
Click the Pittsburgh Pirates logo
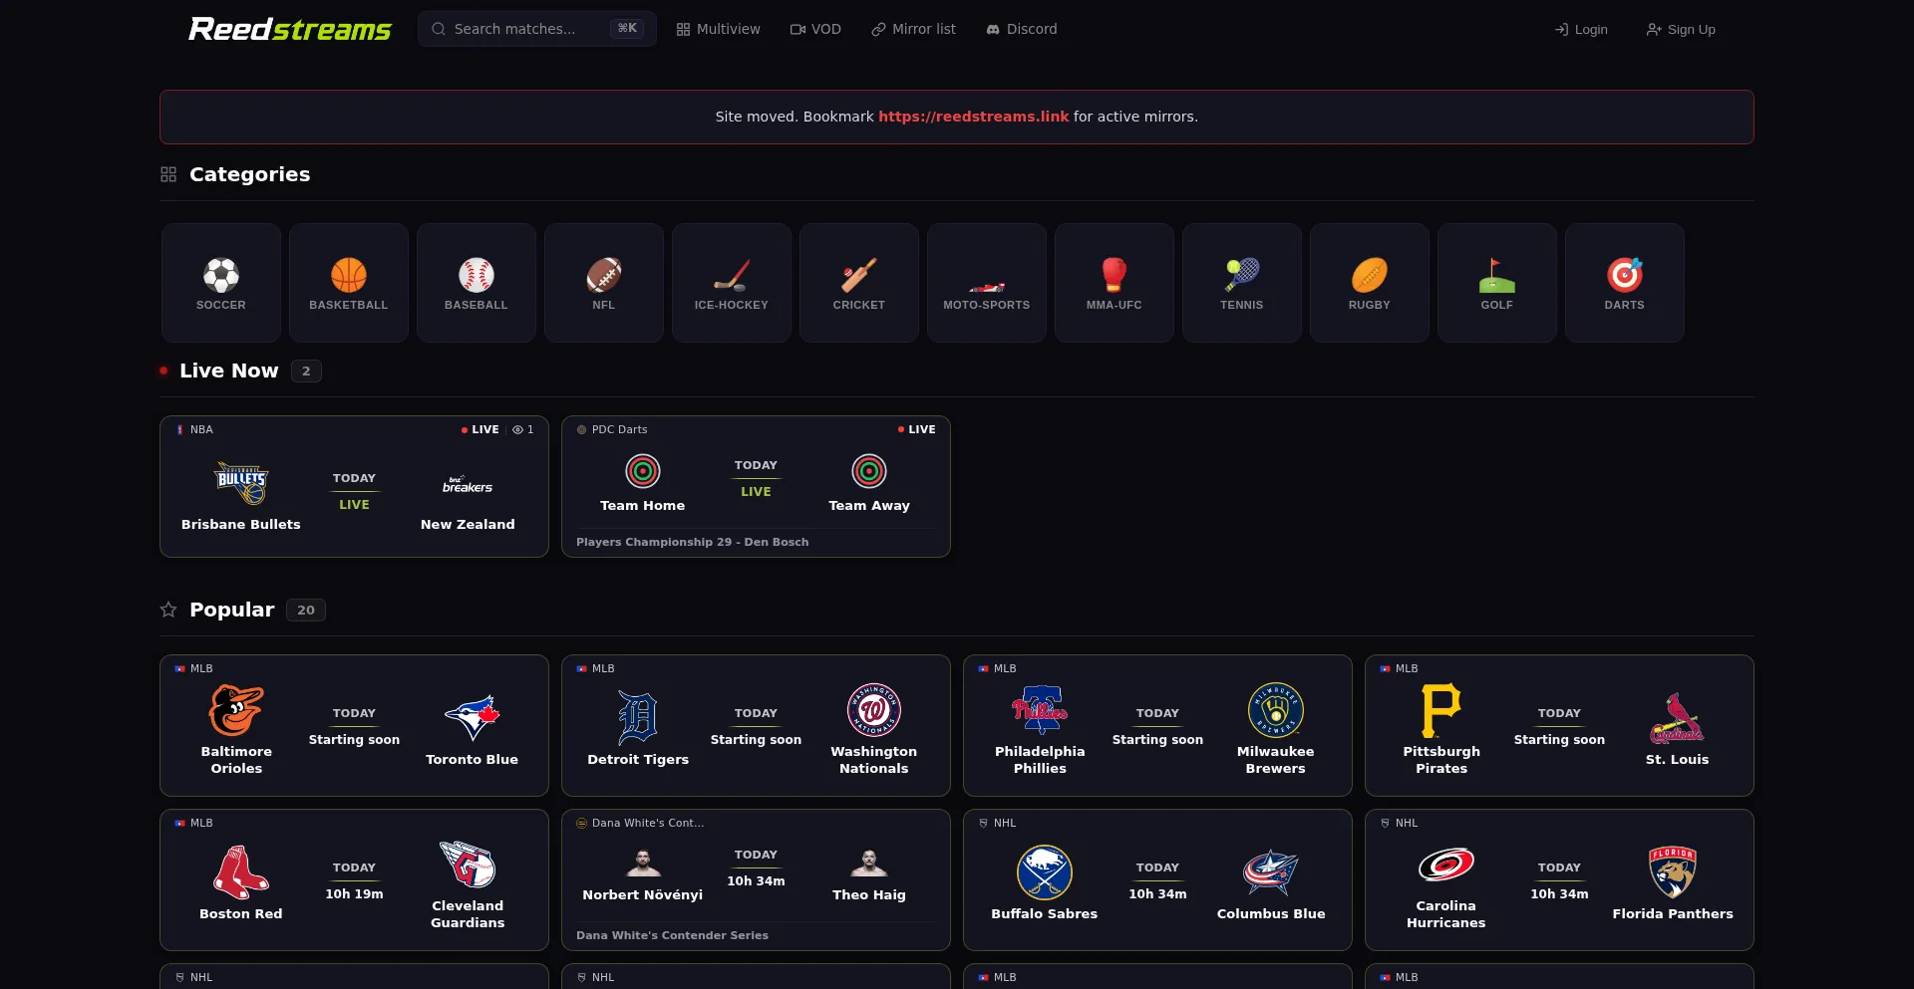point(1441,710)
